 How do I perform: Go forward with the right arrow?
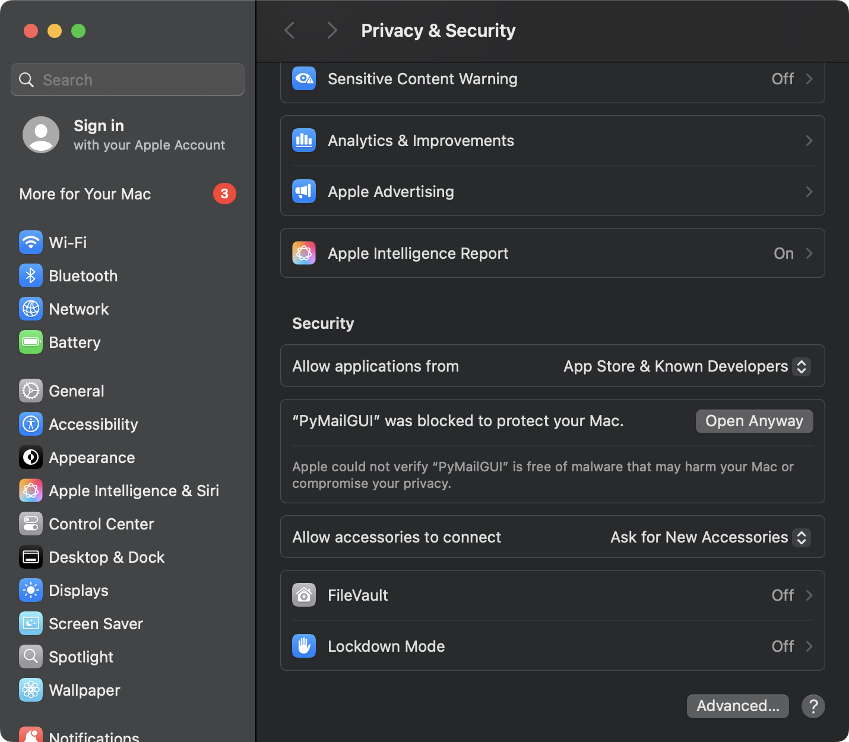[332, 30]
